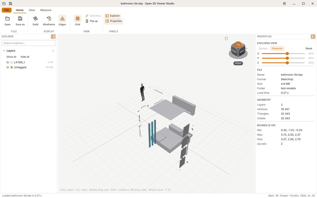Collapse the Properties panel using its header icon
This screenshot has height=198, width=317.
click(313, 36)
